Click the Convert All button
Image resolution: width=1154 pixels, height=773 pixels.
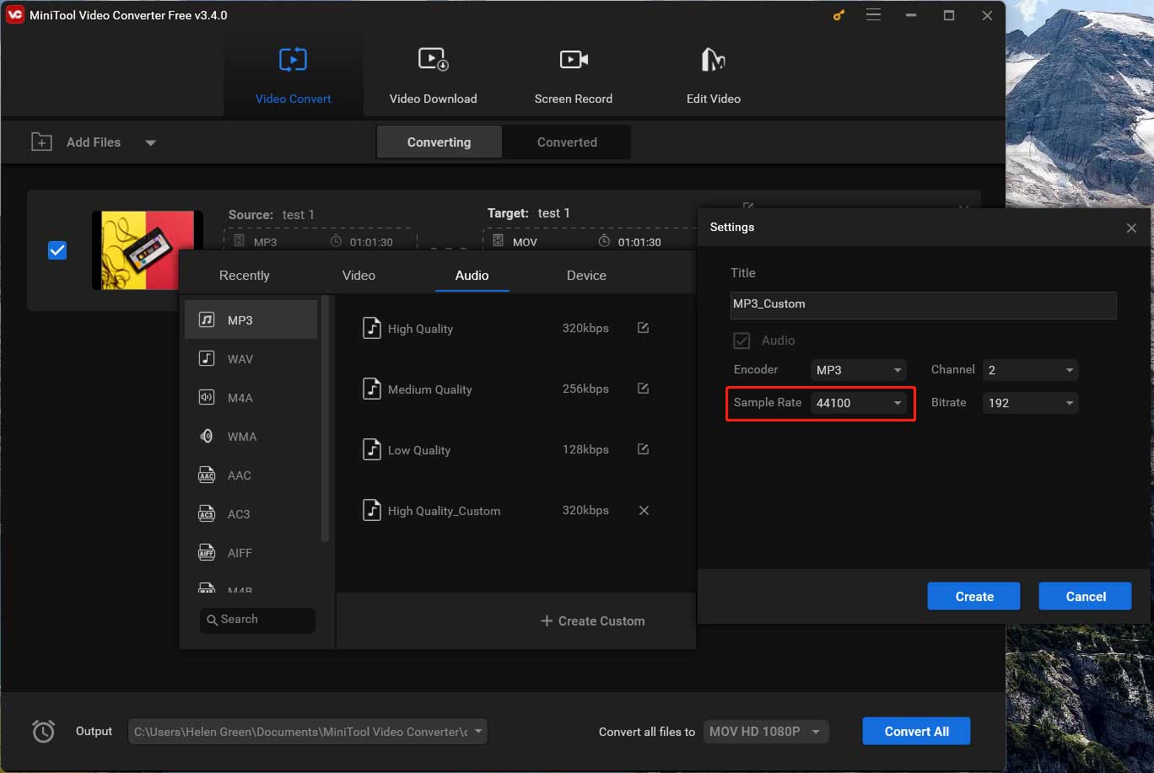pyautogui.click(x=916, y=731)
